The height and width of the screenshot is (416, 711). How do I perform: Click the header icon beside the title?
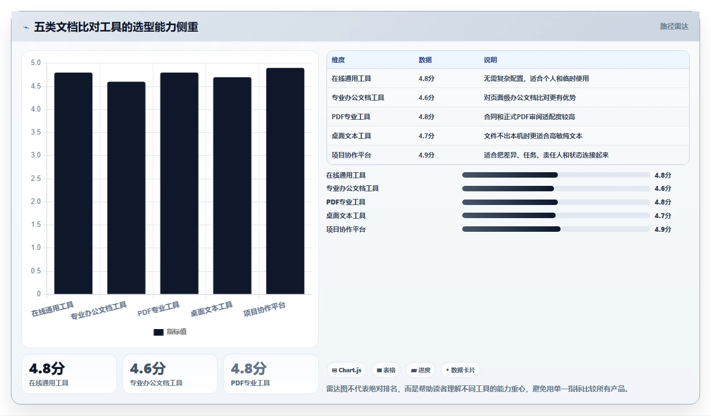click(x=26, y=27)
